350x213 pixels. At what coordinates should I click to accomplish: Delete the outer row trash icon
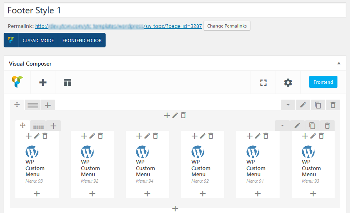tap(333, 105)
